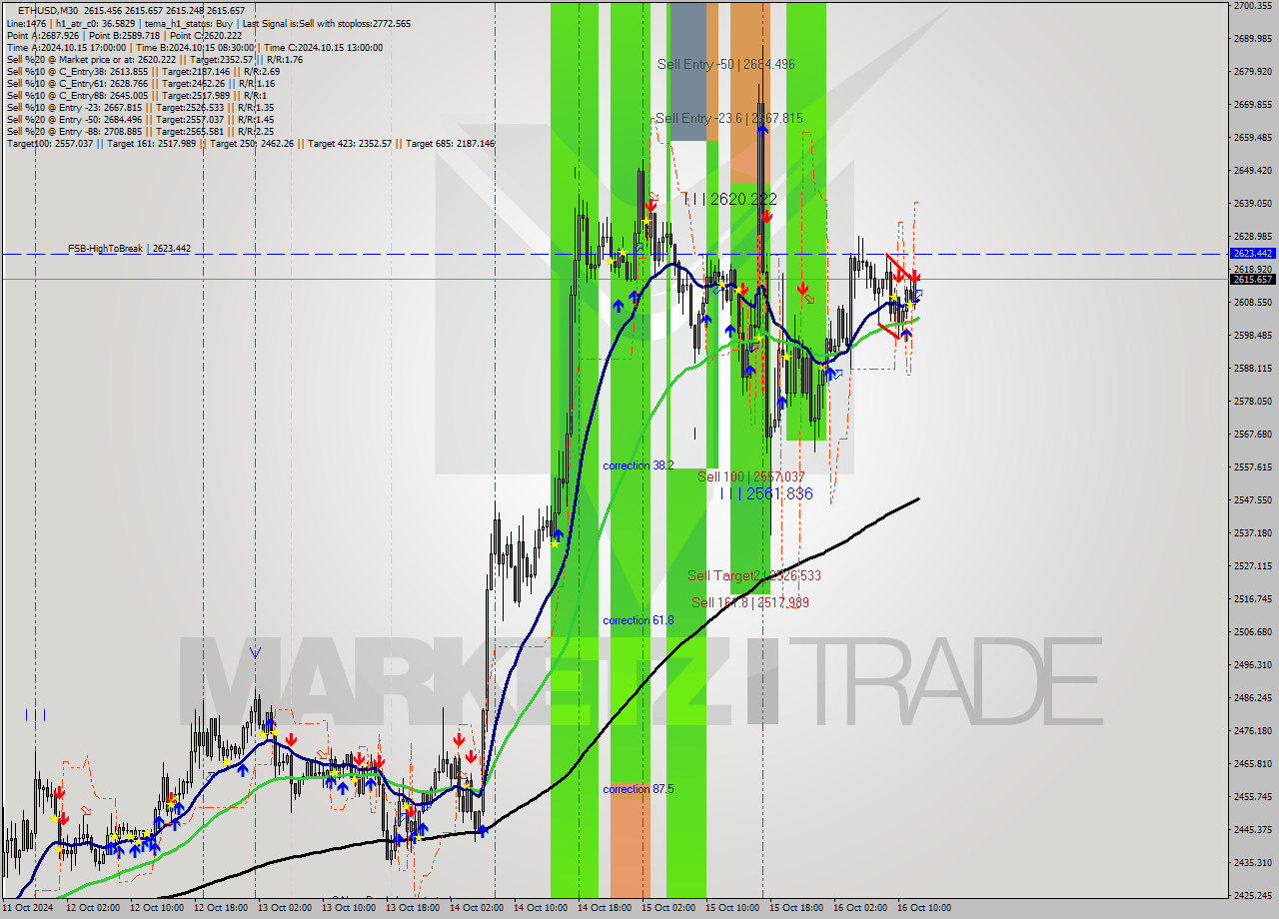The image size is (1279, 919).
Task: Click '13 Oct 18:00' on the time axis
Action: (413, 908)
